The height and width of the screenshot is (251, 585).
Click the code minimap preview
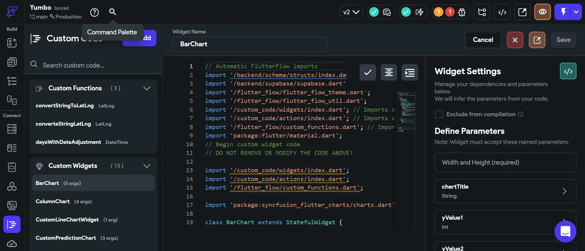click(x=406, y=112)
